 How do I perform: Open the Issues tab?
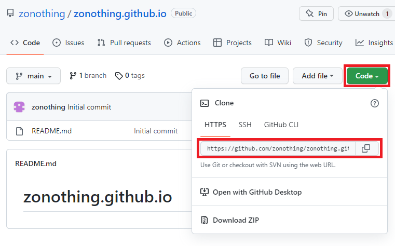(x=69, y=43)
